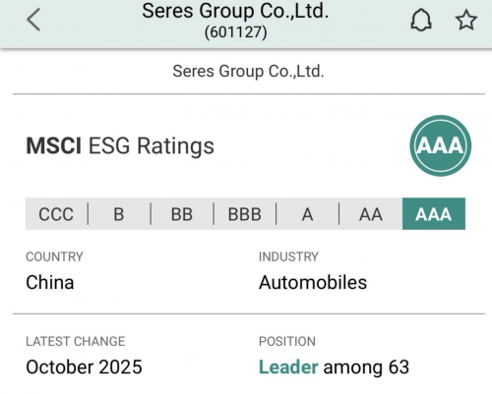492x394 pixels.
Task: Click the Automobiles industry value
Action: [x=313, y=282]
